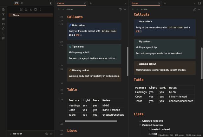The height and width of the screenshot is (137, 203).
Task: Click the 1,889 characters status entry
Action: click(x=193, y=135)
